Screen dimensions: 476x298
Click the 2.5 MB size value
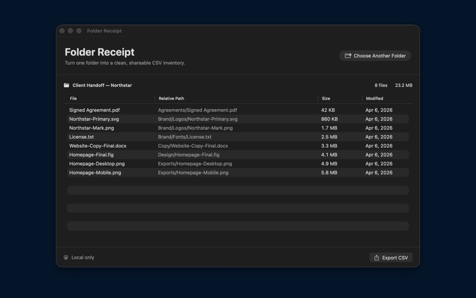click(x=329, y=137)
